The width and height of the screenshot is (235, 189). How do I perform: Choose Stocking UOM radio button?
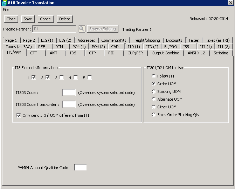[x=154, y=92]
